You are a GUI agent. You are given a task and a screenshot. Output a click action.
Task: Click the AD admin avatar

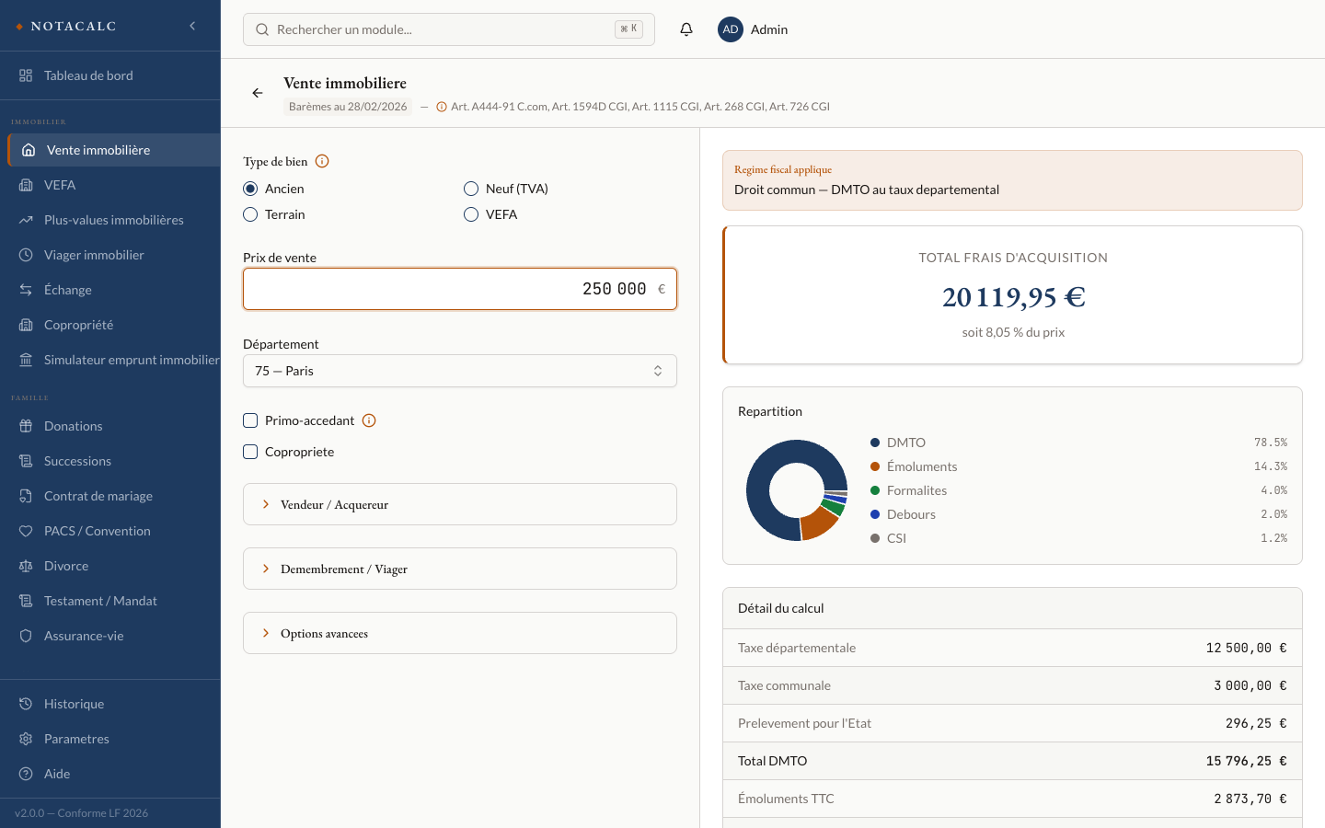(731, 29)
